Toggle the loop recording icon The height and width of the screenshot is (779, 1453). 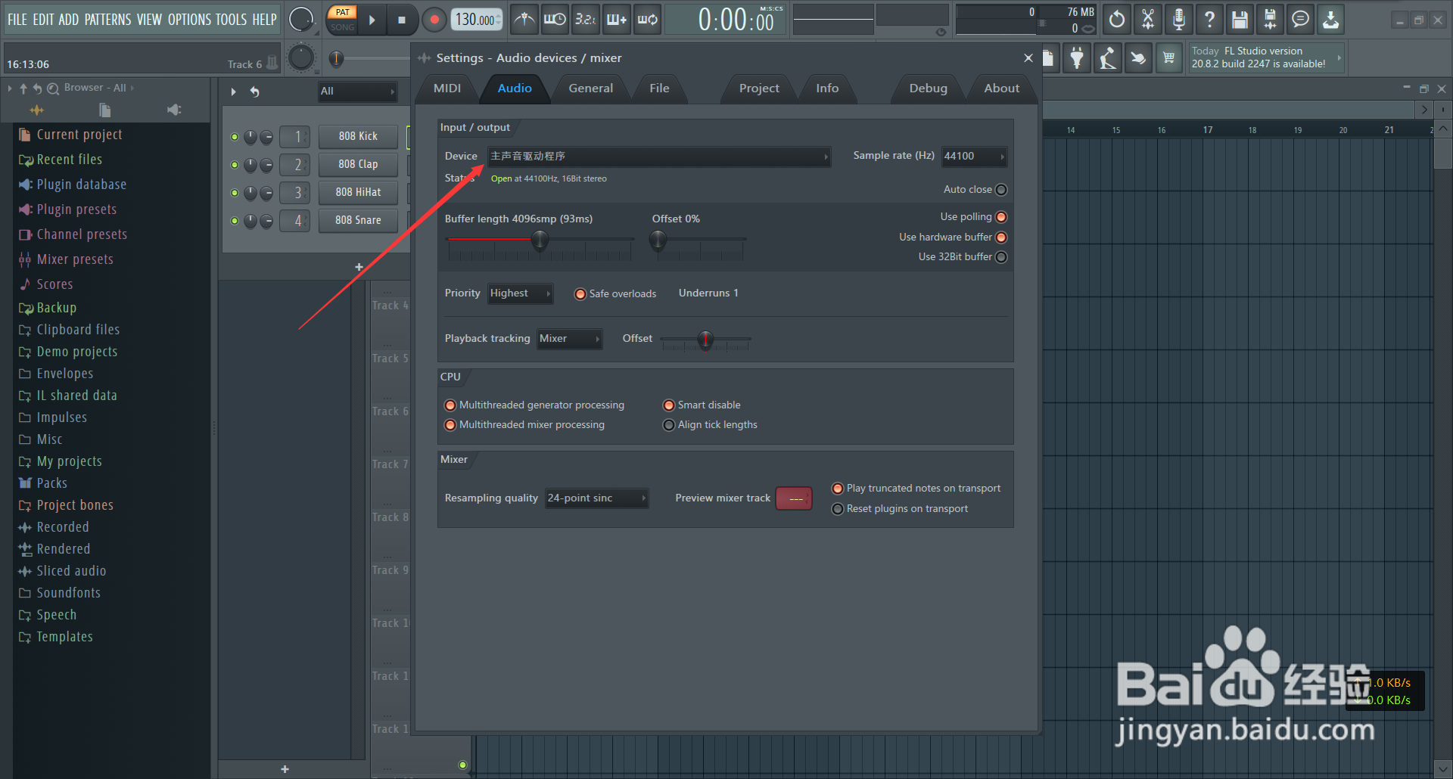[648, 19]
